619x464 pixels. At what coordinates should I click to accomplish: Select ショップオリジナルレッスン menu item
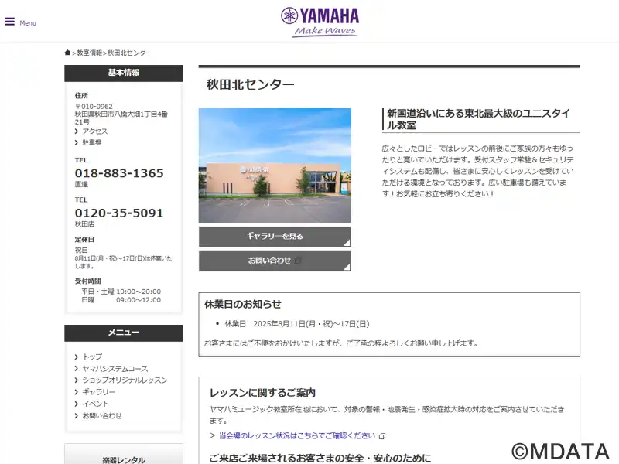pos(125,380)
